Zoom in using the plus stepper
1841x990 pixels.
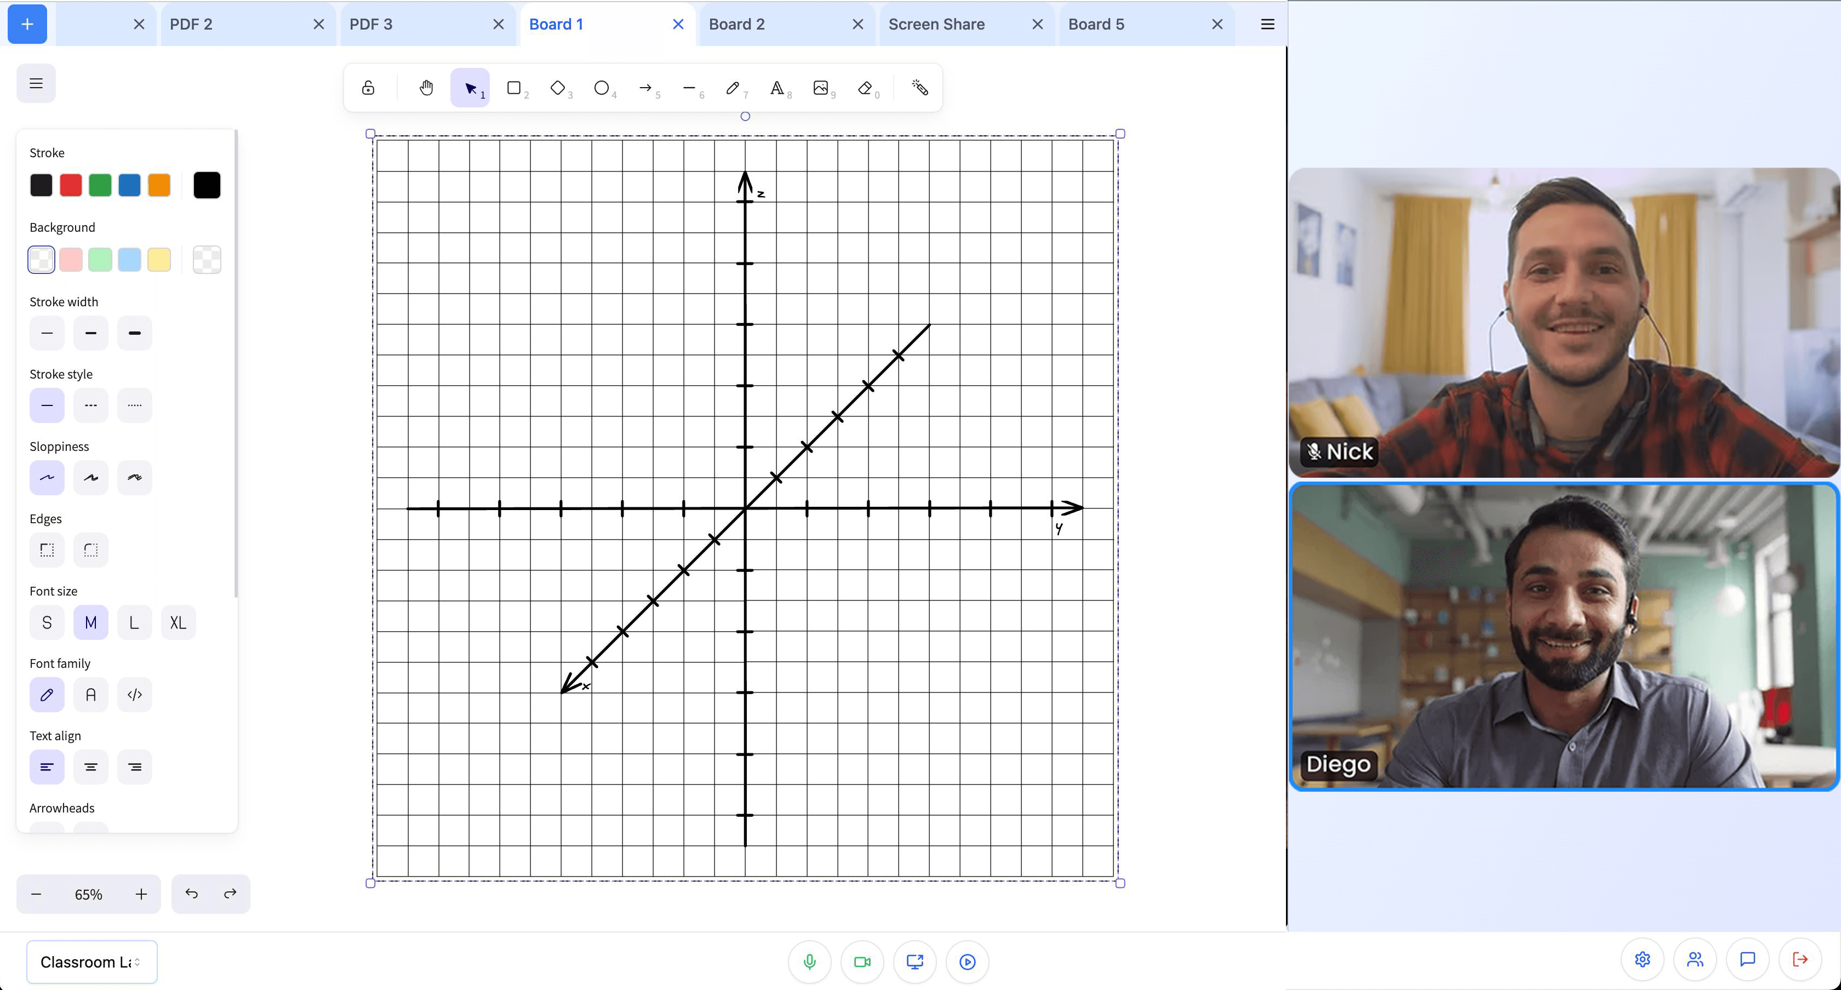click(x=141, y=894)
